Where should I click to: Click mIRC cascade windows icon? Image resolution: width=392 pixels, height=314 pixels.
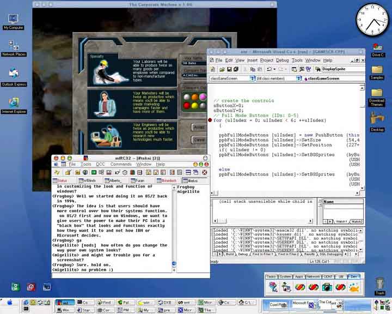tap(196, 172)
